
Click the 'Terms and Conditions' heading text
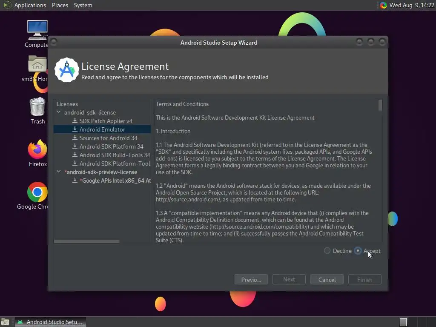[x=182, y=104]
